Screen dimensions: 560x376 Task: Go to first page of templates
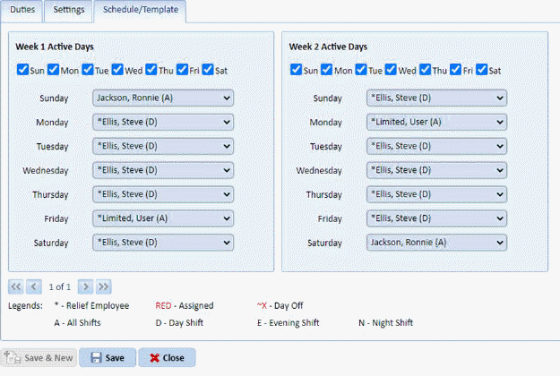[x=16, y=286]
